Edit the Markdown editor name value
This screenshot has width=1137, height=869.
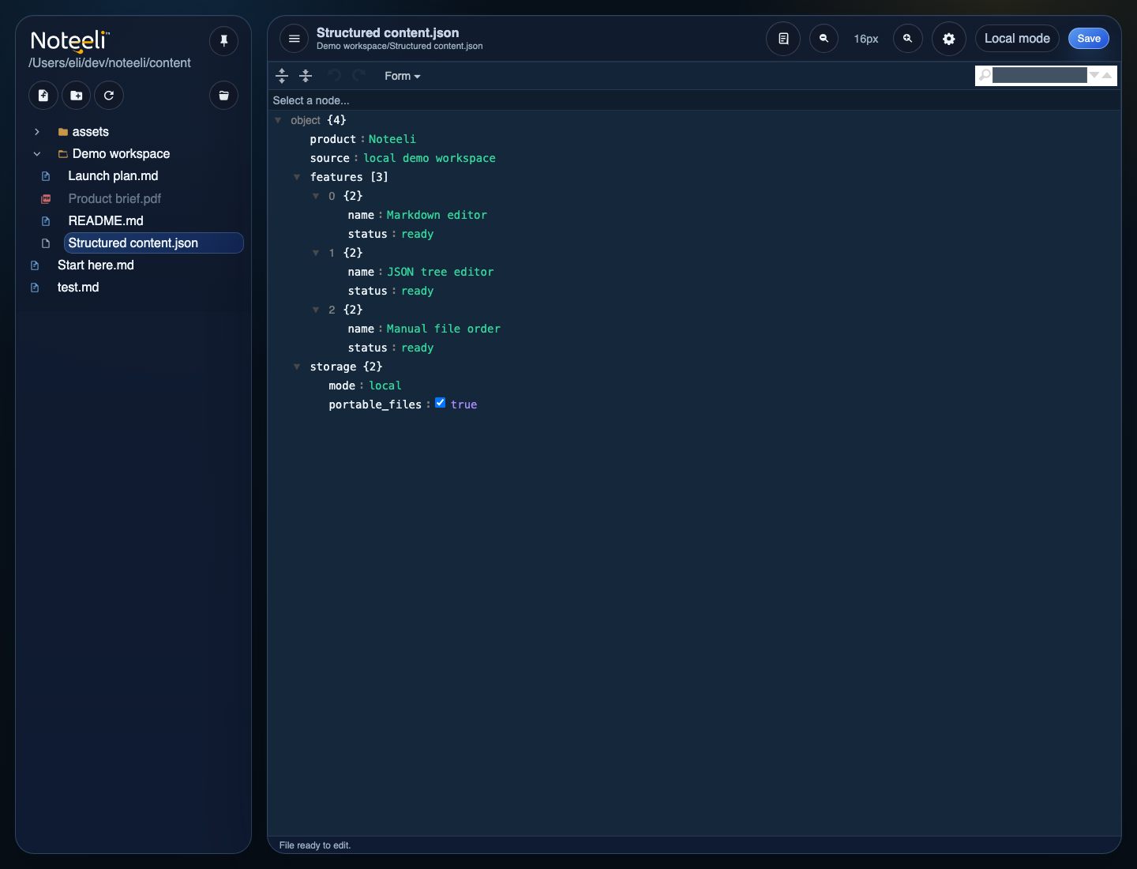(437, 215)
